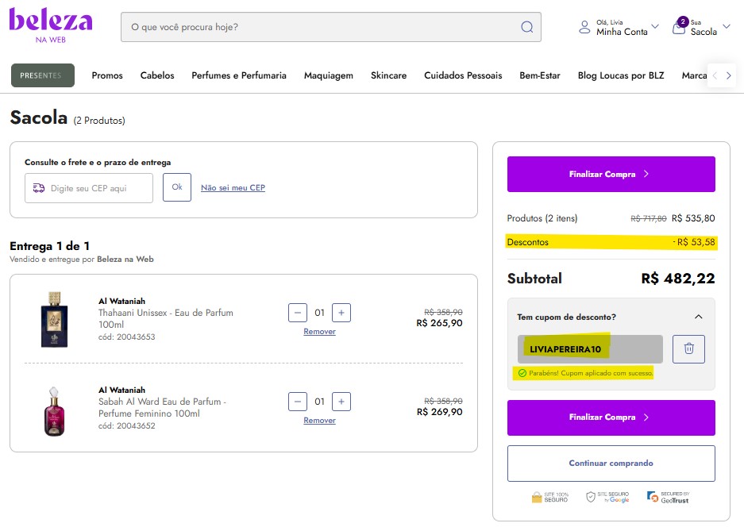Click the search magnifier icon
The width and height of the screenshot is (744, 527).
coord(526,27)
